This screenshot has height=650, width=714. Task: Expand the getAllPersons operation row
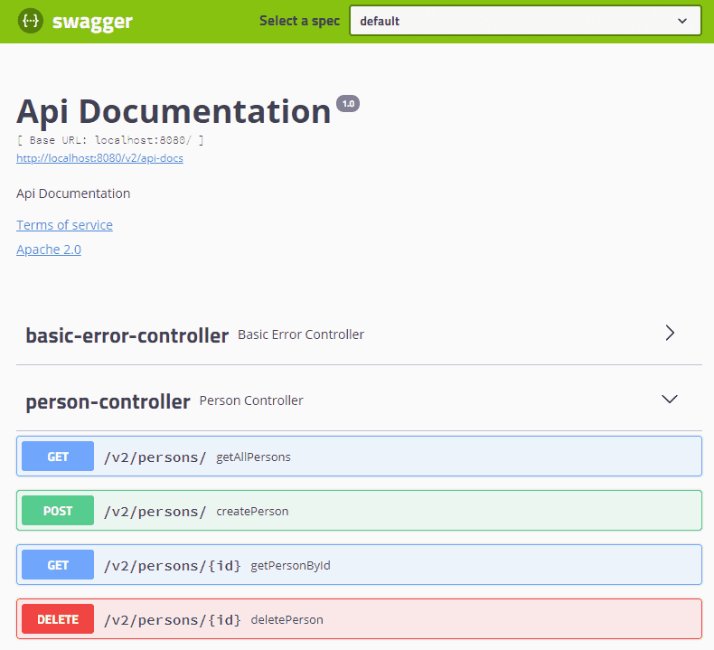tap(452, 457)
